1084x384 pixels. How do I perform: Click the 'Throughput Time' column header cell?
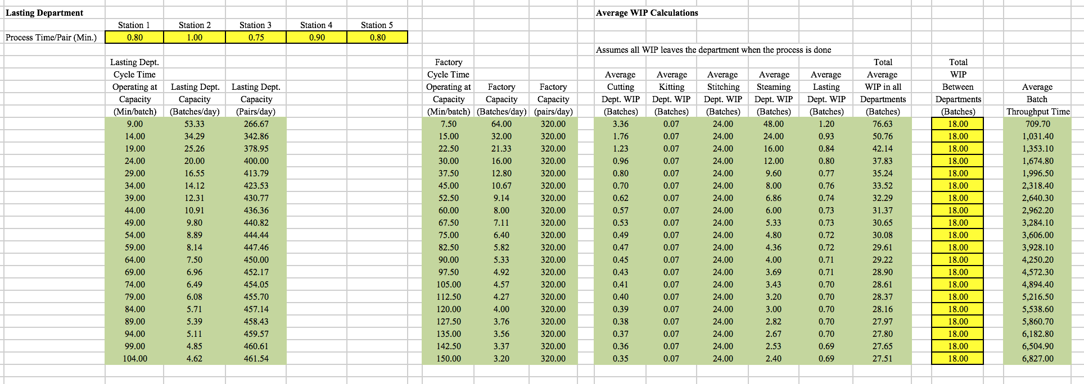click(1038, 111)
